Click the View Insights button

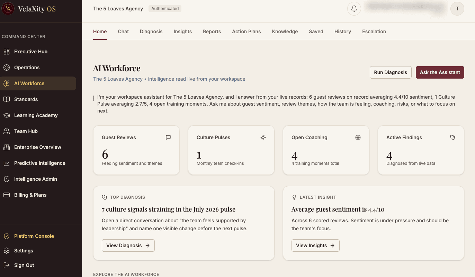(x=315, y=245)
